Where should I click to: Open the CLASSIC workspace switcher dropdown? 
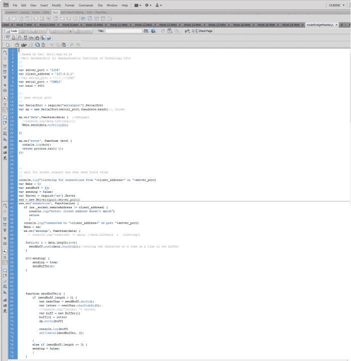pos(336,6)
